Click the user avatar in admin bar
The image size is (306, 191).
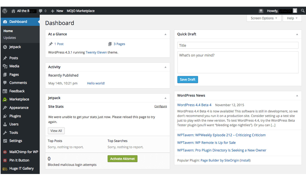[295, 11]
